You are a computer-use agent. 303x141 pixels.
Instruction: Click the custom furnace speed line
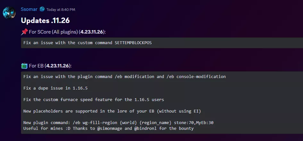coord(94,100)
